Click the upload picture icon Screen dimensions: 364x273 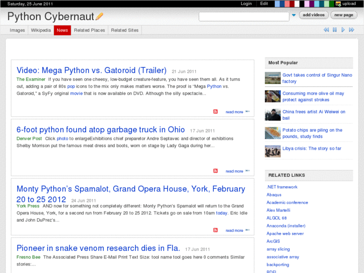338,4
